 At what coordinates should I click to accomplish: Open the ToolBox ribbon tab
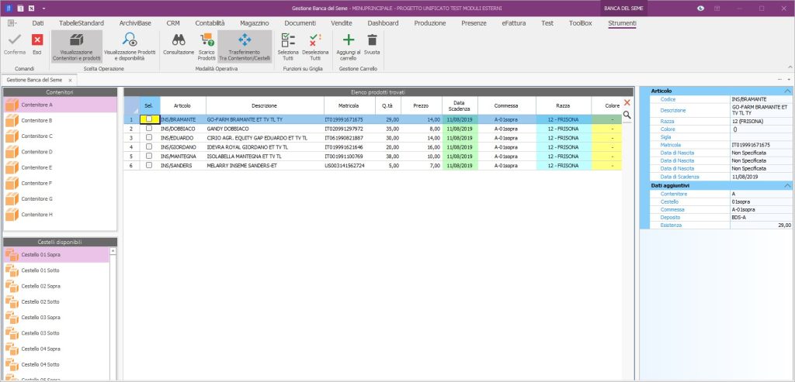click(x=581, y=23)
